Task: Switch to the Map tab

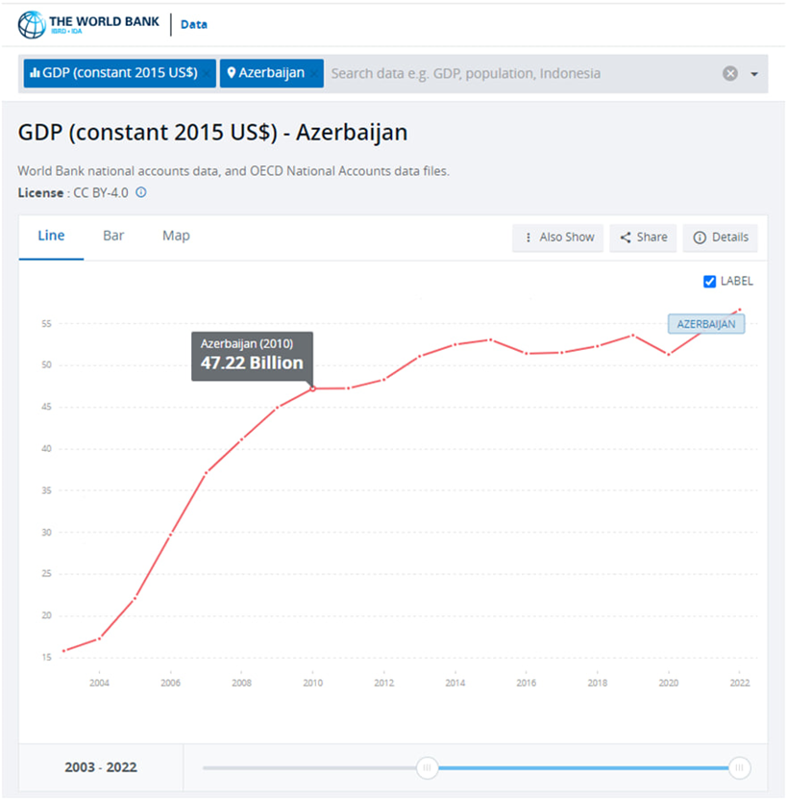Action: (x=176, y=236)
